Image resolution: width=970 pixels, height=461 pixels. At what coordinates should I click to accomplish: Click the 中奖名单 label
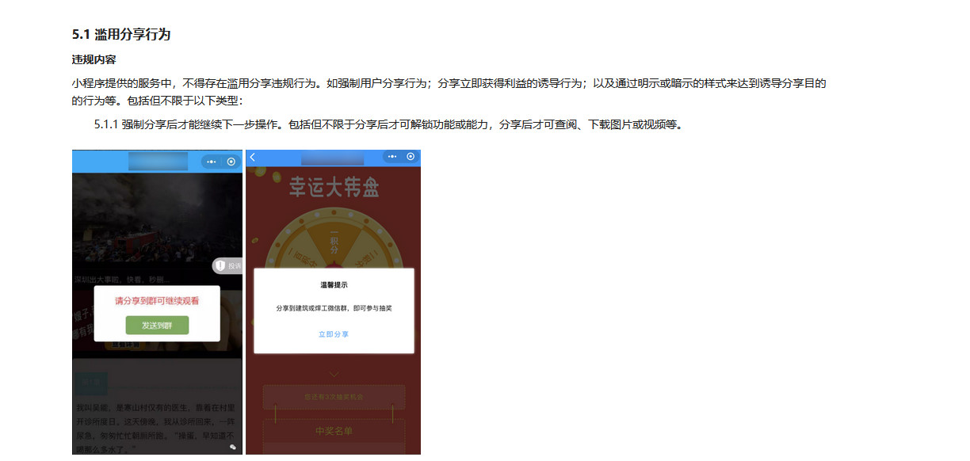334,431
